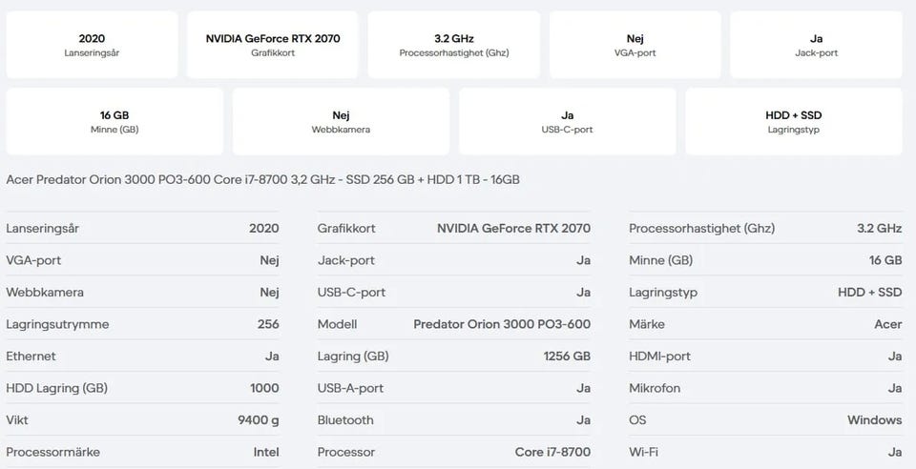Click the NVIDIA GeForce RTX 2070 Grafikkort card
Viewport: 916px width, 469px height.
[x=273, y=45]
